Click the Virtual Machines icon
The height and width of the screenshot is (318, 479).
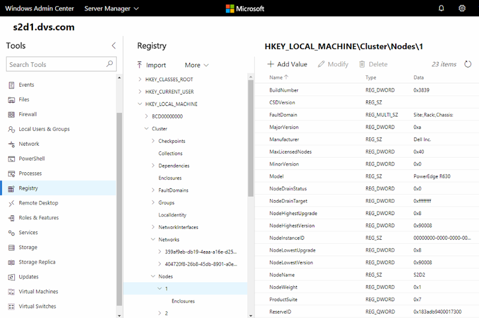[x=11, y=292]
